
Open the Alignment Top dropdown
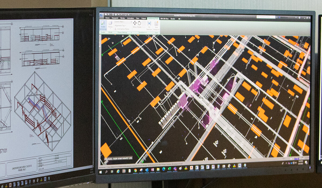coord(120,26)
